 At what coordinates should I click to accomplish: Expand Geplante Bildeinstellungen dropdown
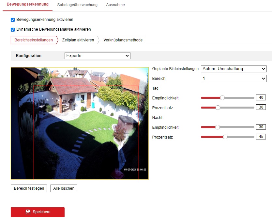pos(234,69)
